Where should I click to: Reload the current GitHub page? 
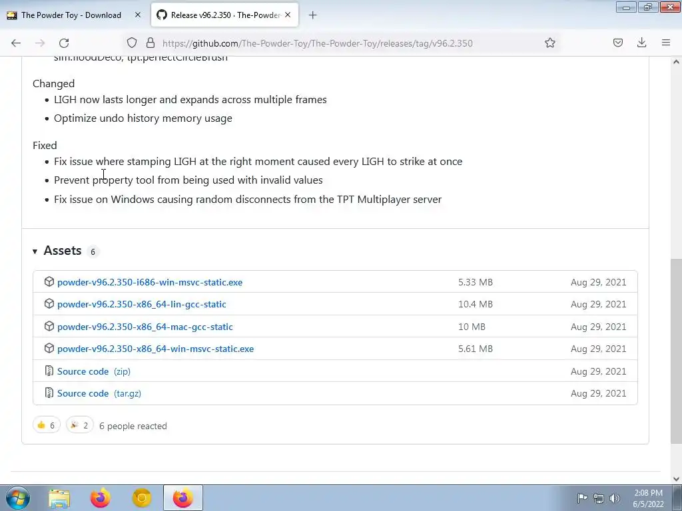(x=64, y=43)
